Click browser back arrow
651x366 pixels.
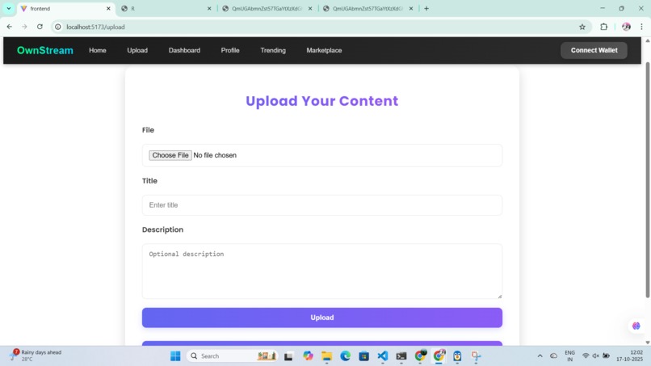9,27
